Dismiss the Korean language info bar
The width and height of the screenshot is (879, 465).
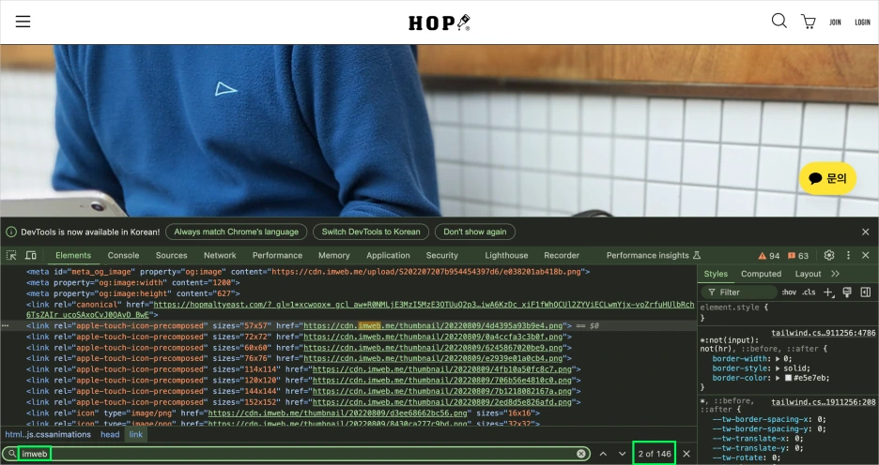(x=866, y=232)
